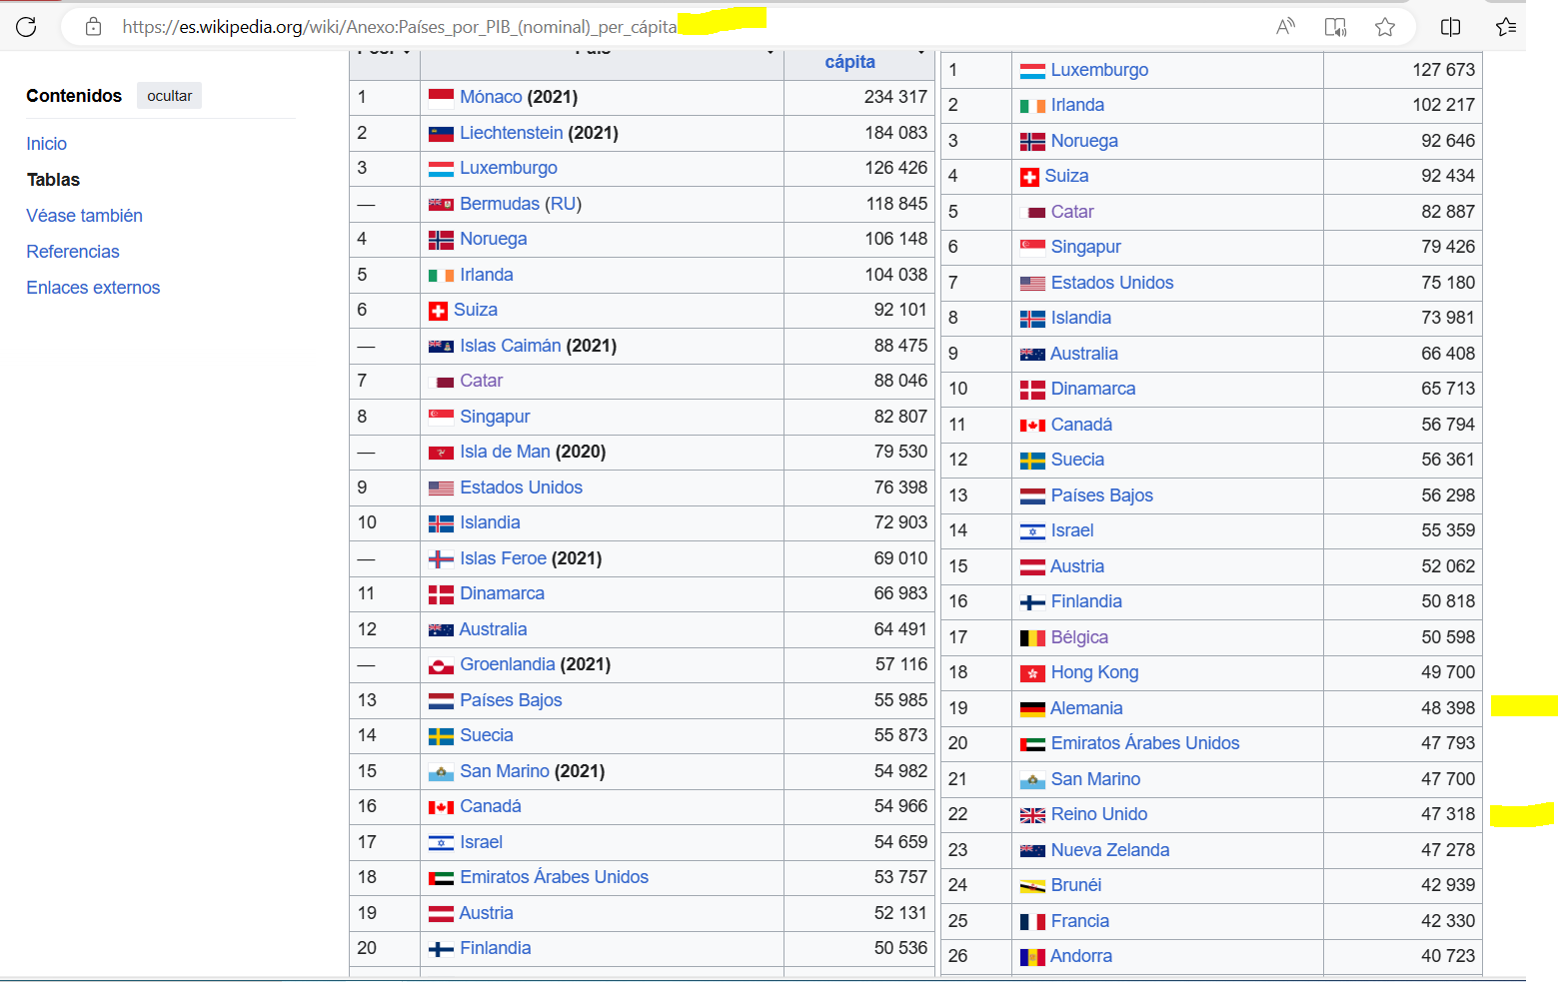Add page to favorites star icon
The image size is (1558, 982).
[1385, 27]
